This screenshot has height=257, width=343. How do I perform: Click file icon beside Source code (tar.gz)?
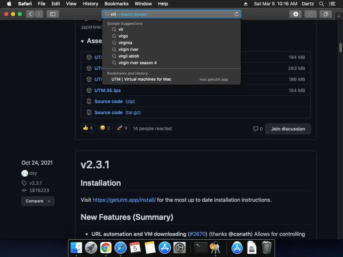(x=89, y=112)
